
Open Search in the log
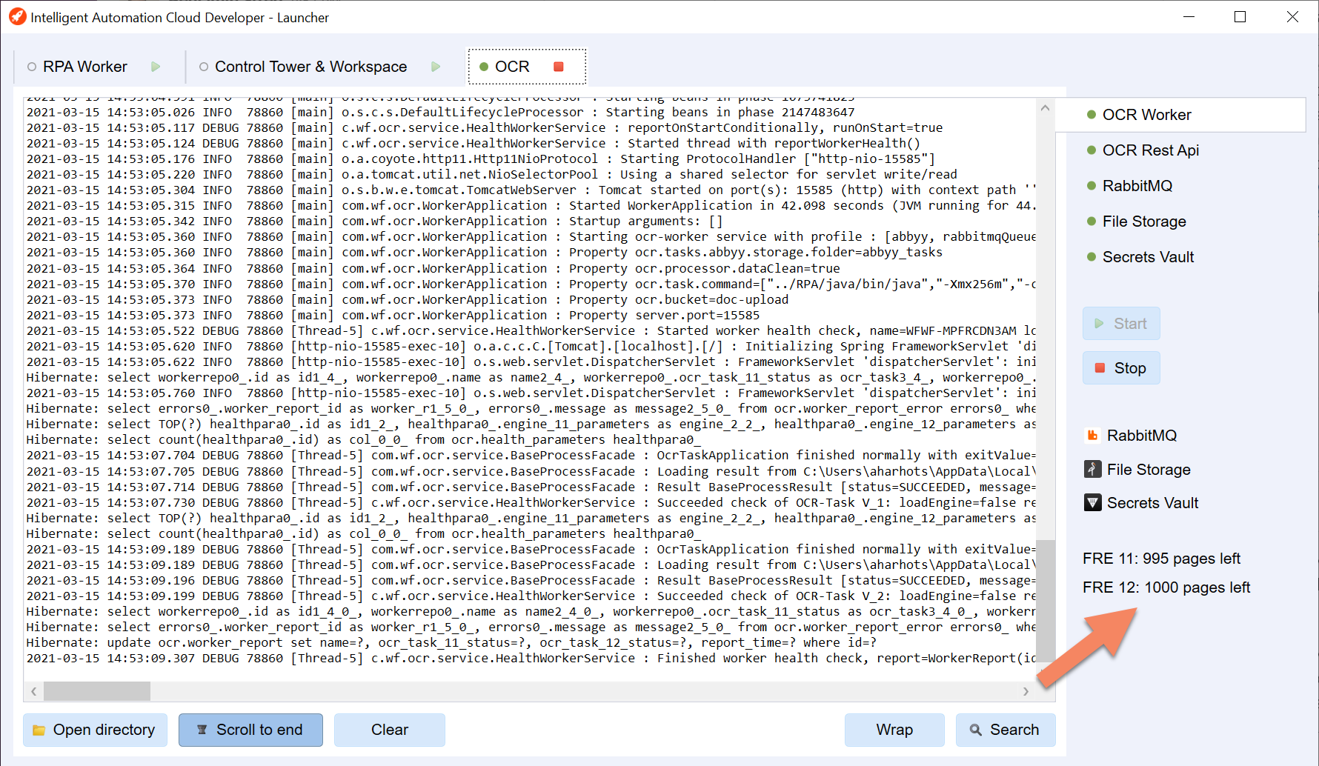(1006, 730)
